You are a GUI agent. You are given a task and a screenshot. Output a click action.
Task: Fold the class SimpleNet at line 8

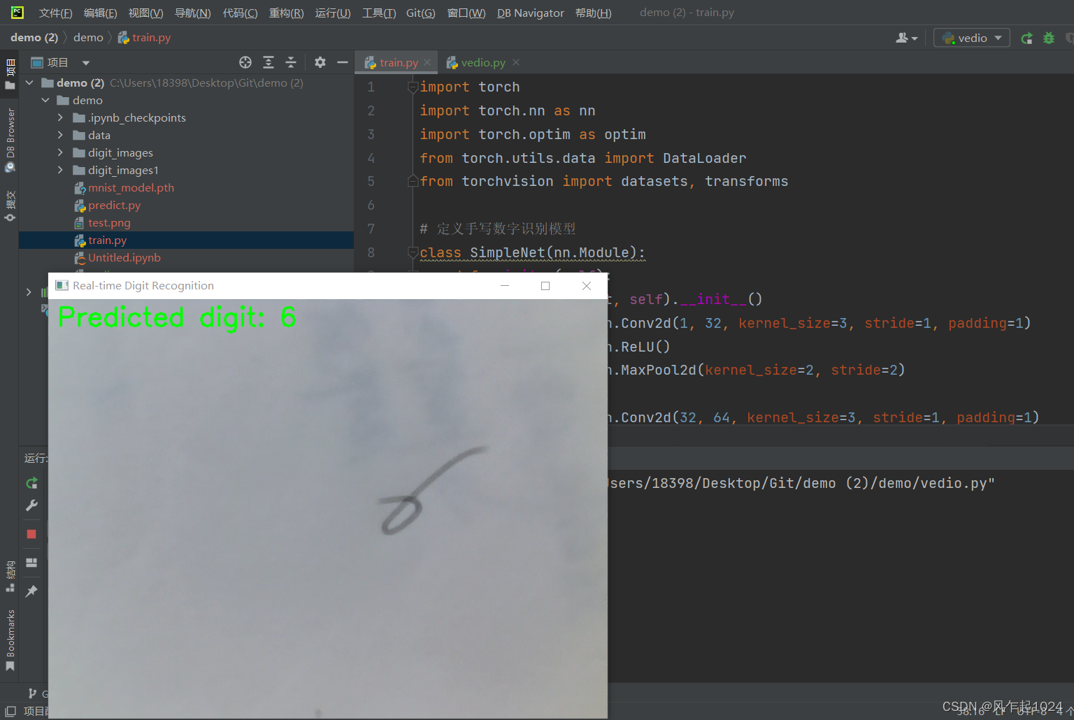pyautogui.click(x=413, y=252)
